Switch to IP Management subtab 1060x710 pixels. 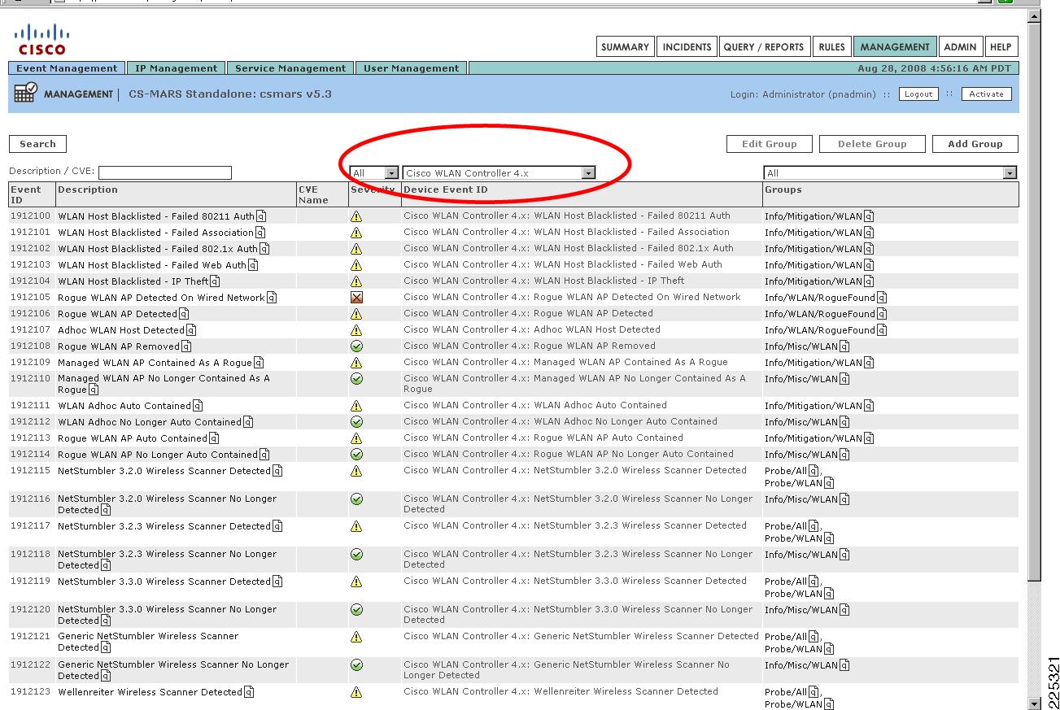point(176,68)
